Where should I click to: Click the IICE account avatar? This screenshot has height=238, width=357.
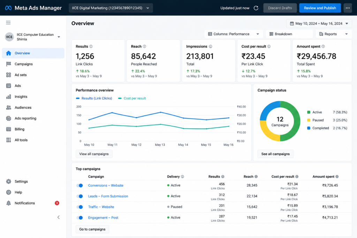click(x=9, y=37)
